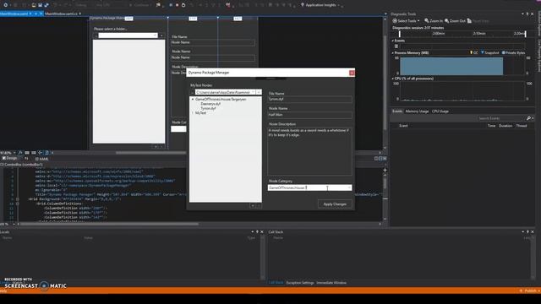Collapse the Grid element fold in XAML

pyautogui.click(x=17, y=199)
